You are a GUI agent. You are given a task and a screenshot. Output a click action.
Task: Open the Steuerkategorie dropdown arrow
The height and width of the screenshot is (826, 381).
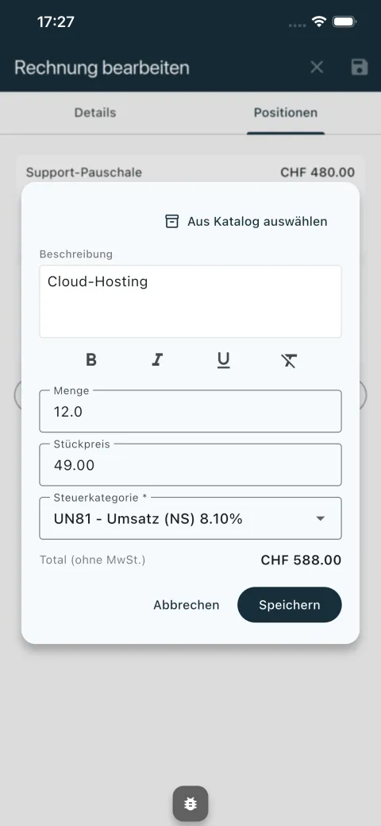pos(321,518)
